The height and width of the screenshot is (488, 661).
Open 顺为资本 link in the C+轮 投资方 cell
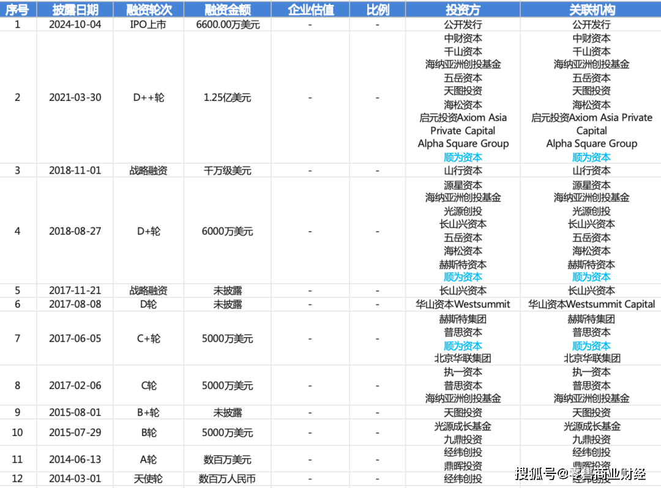[463, 346]
